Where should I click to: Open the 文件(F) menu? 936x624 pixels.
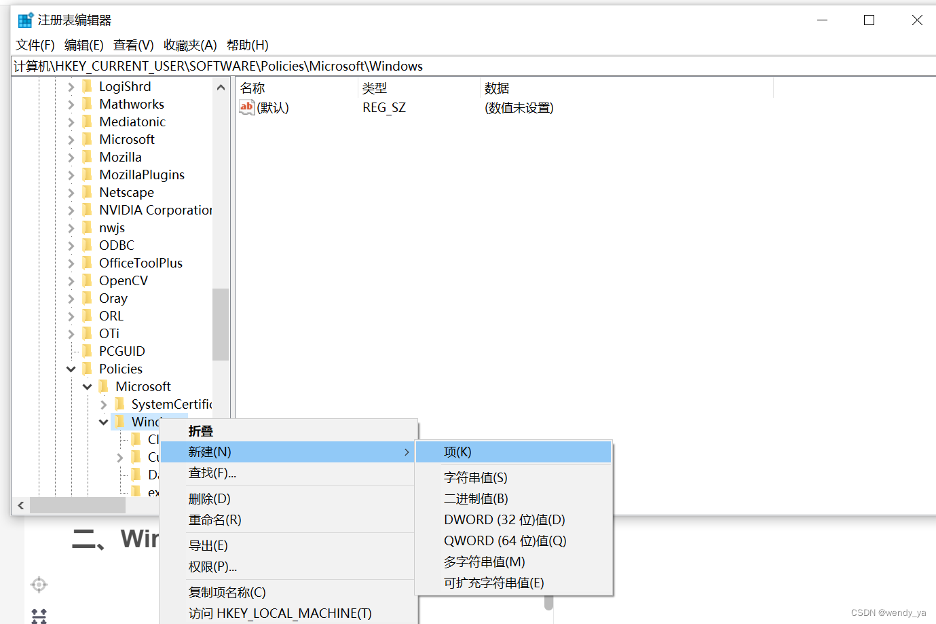[35, 45]
